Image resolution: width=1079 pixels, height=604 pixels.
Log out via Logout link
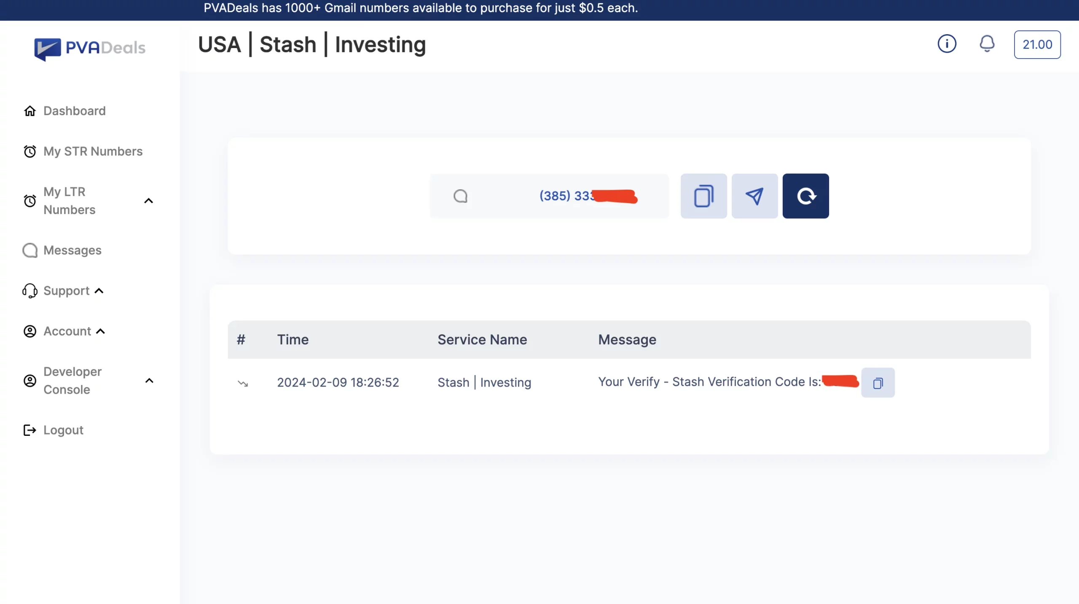point(63,430)
